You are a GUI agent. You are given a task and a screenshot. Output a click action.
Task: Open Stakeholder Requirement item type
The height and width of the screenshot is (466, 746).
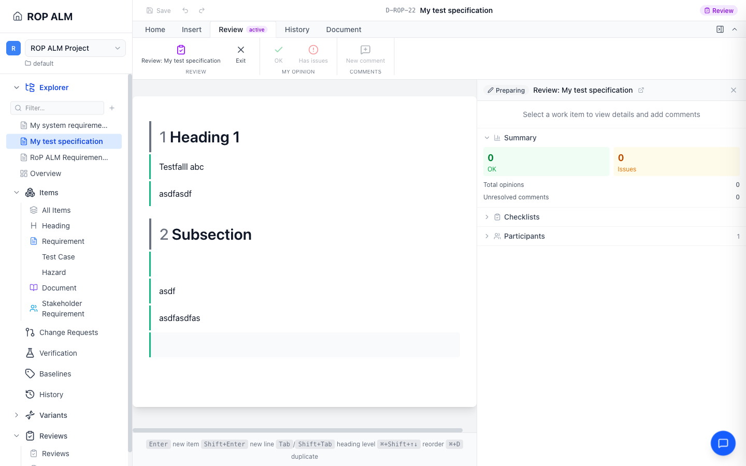point(63,309)
